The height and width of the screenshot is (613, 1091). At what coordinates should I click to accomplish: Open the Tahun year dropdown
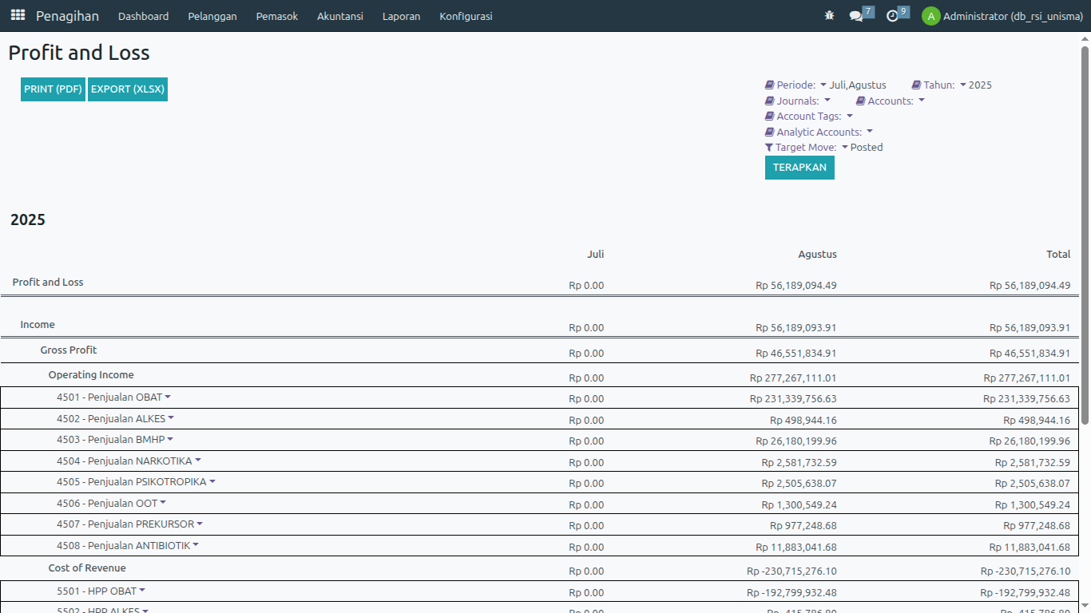coord(963,85)
